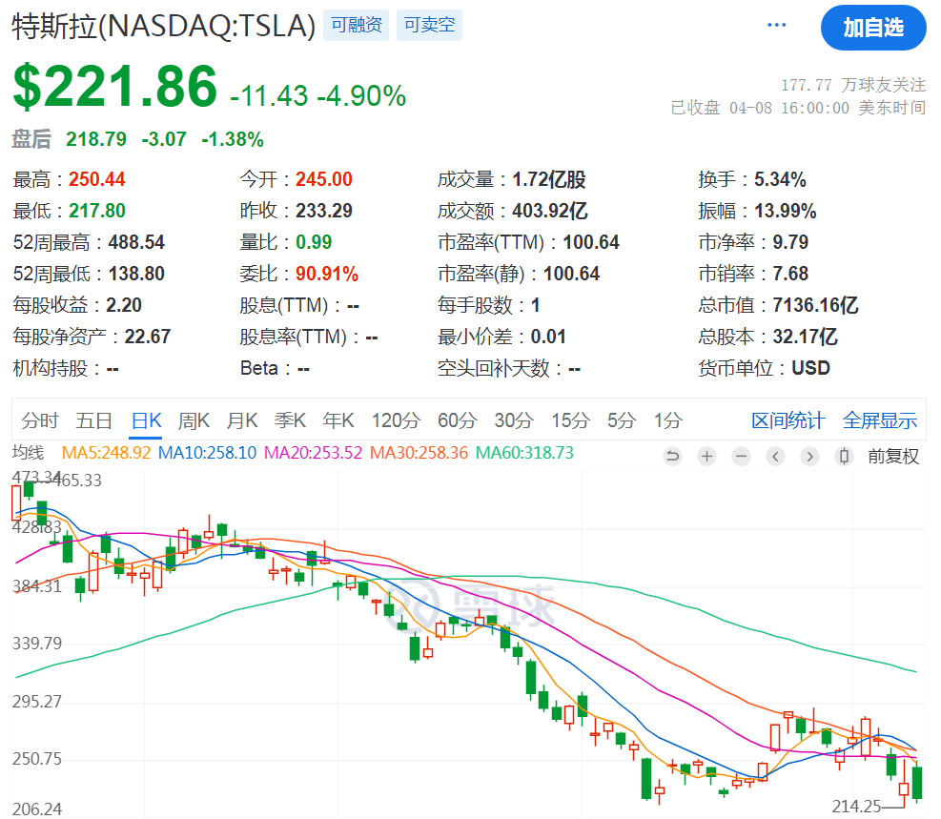This screenshot has width=941, height=819.
Task: Switch to the 五日 five-day tab
Action: click(x=94, y=420)
